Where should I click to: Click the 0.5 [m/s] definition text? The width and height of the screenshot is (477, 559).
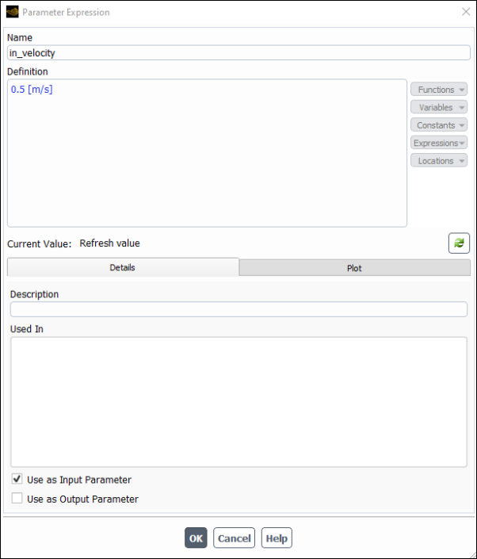[x=32, y=90]
